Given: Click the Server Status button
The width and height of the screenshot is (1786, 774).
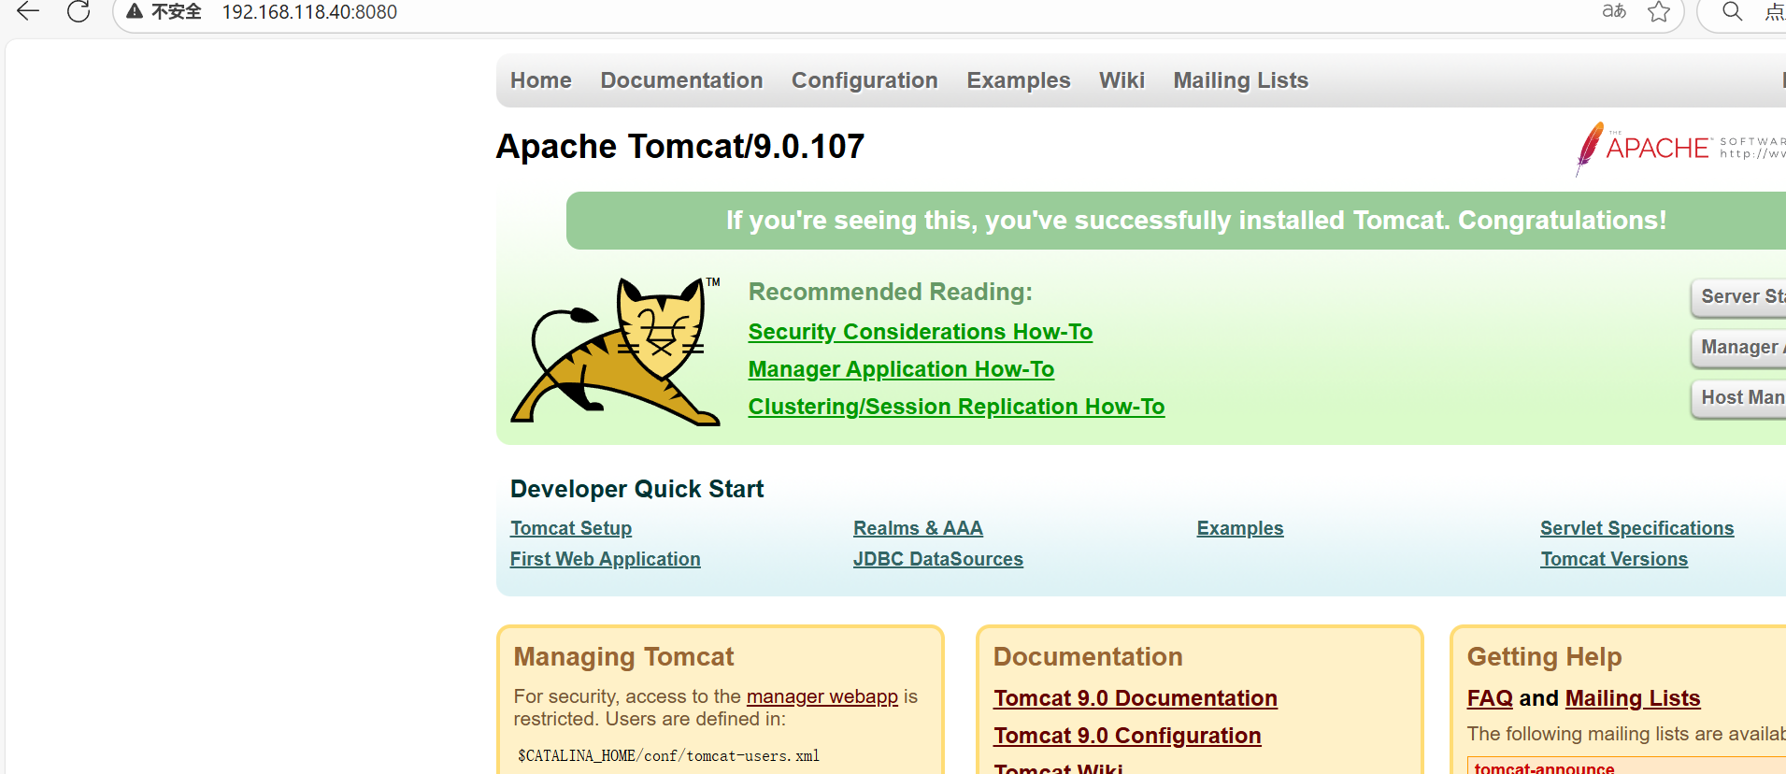Looking at the screenshot, I should [x=1739, y=296].
